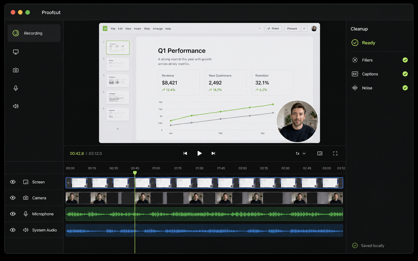Open the Recording section in sidebar
Viewport: 418px width, 261px height.
pos(34,33)
